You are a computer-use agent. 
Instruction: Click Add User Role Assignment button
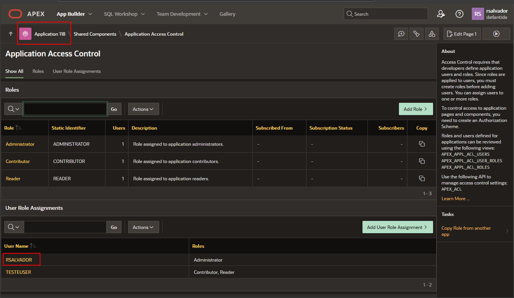coord(397,227)
